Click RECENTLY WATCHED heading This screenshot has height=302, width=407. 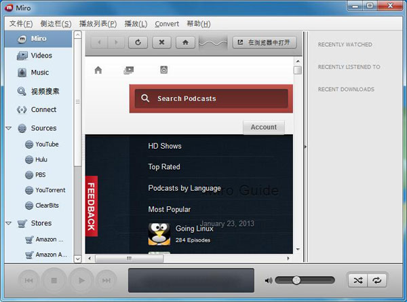tap(345, 45)
